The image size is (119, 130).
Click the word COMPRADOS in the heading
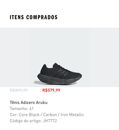(42, 17)
